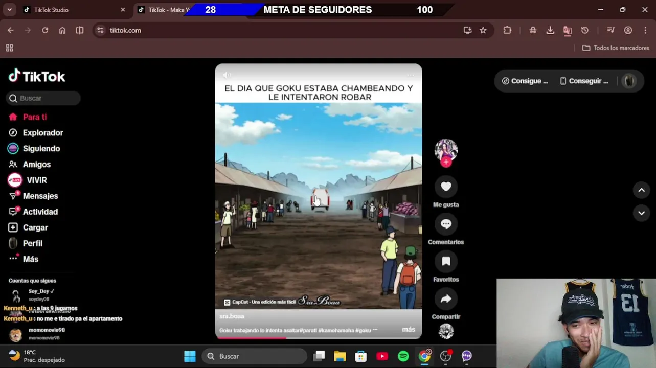Viewport: 656px width, 368px height.
Task: Open the Explorador section in sidebar
Action: (x=36, y=133)
